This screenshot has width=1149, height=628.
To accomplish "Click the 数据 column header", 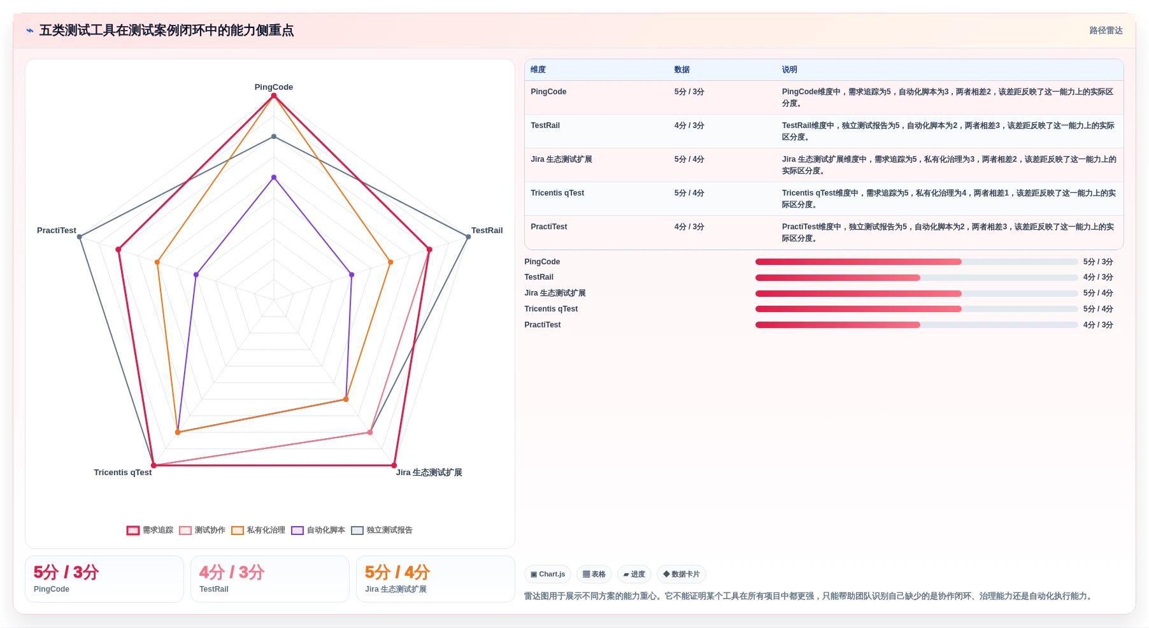I will pyautogui.click(x=682, y=69).
